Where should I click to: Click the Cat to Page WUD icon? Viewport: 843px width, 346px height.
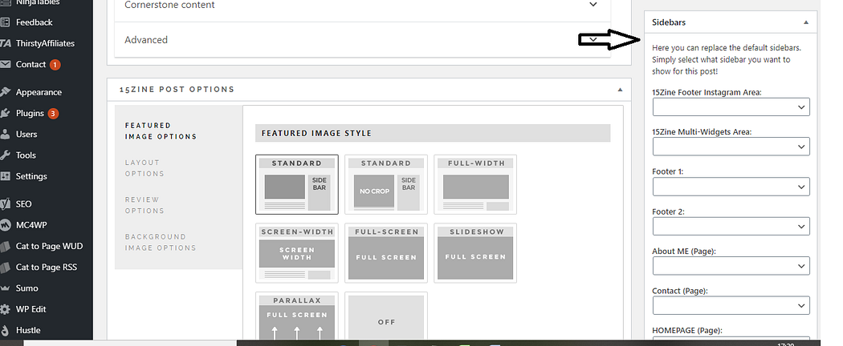(5, 246)
